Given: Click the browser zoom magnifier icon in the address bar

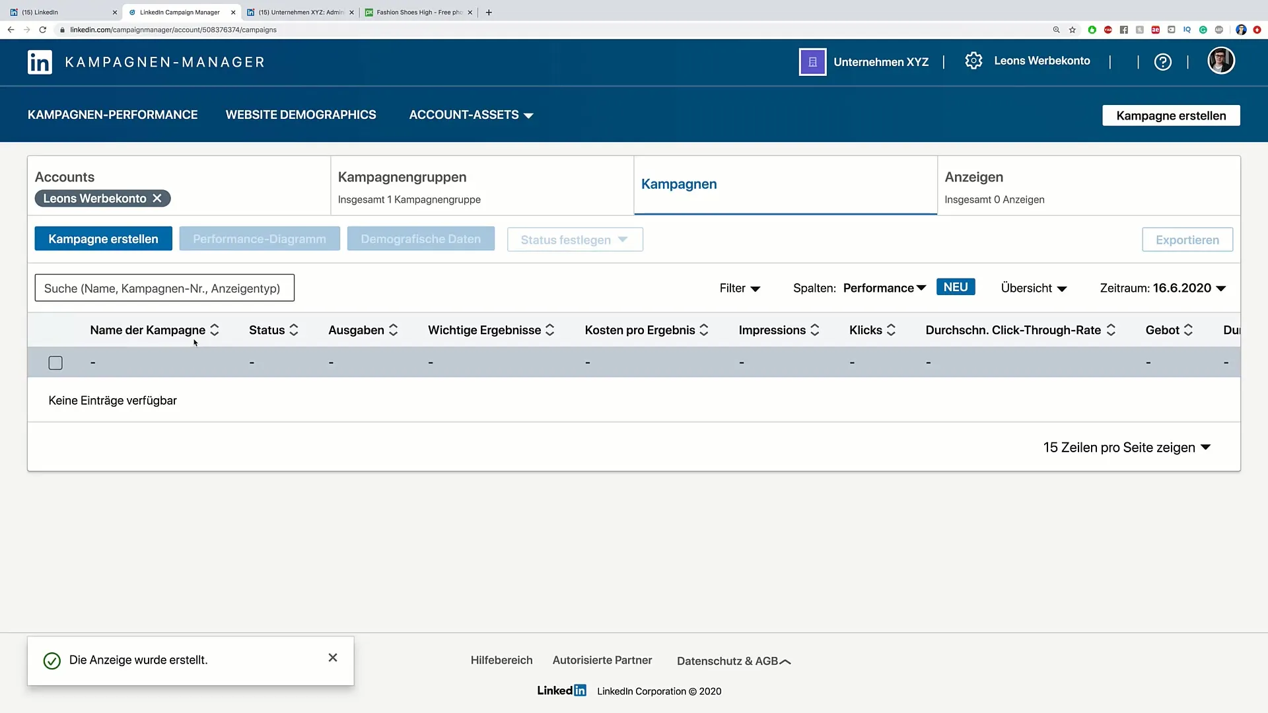Looking at the screenshot, I should coord(1056,30).
